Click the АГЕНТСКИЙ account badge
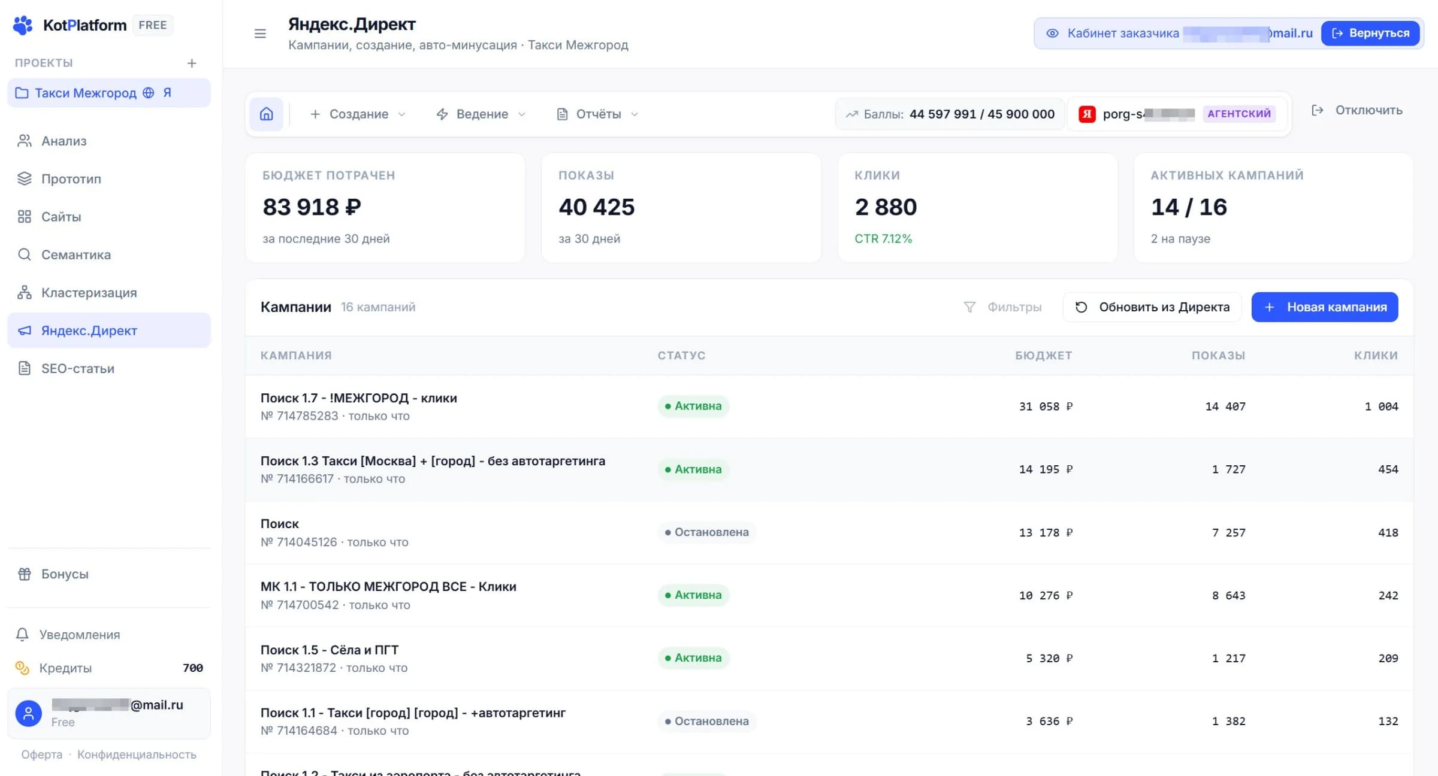 1239,114
